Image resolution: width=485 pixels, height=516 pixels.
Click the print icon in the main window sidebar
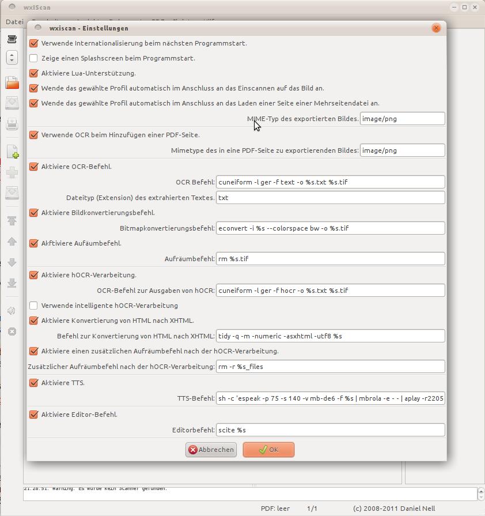click(x=12, y=124)
